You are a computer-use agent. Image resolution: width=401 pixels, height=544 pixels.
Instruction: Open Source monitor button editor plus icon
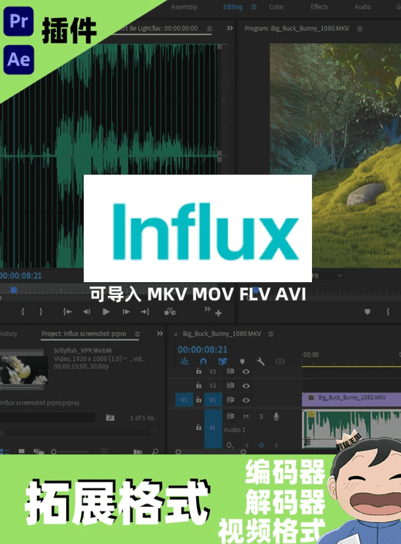pos(218,314)
